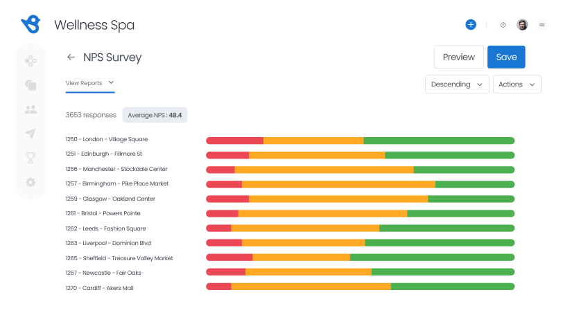Select the NPS Survey page title
The width and height of the screenshot is (563, 335).
[x=112, y=57]
